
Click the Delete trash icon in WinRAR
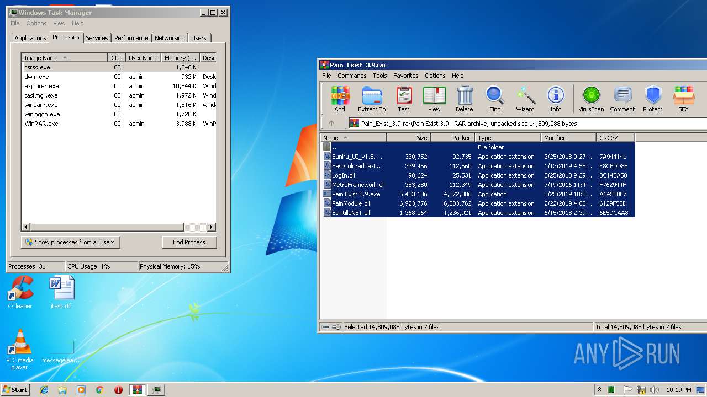(465, 99)
